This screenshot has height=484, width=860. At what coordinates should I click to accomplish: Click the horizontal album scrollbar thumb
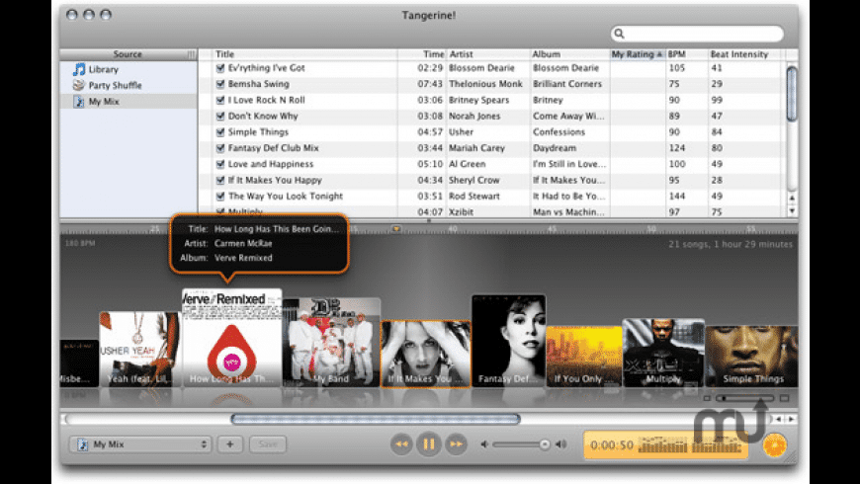coord(376,420)
